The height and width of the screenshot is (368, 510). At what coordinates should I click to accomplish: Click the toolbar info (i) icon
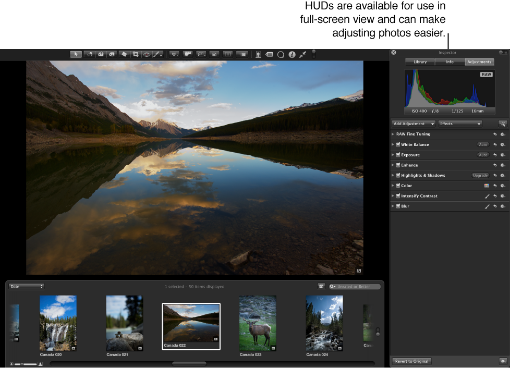pos(292,54)
